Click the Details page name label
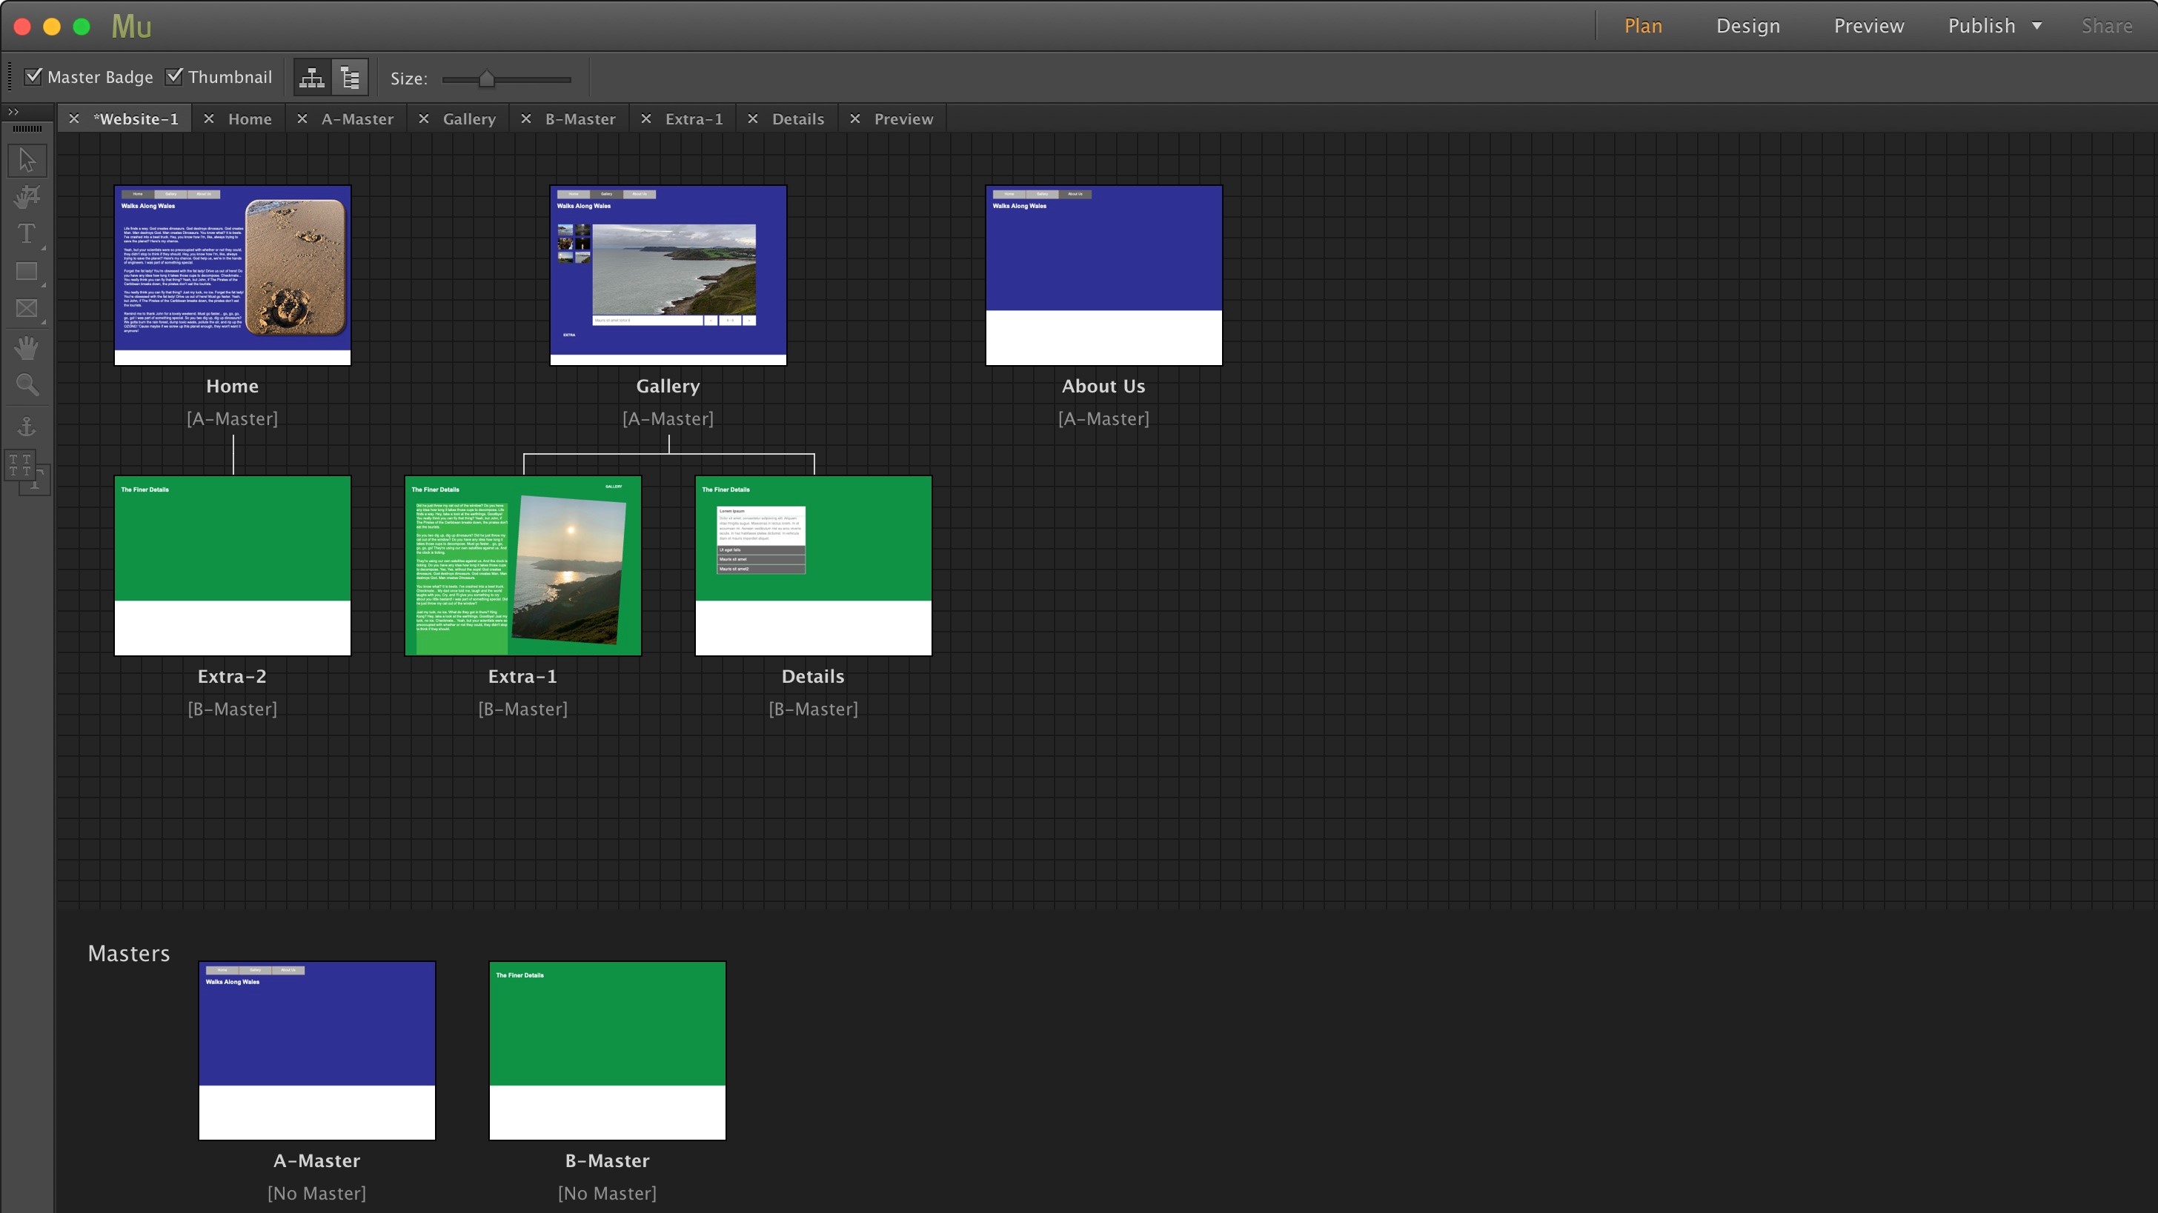 (x=813, y=676)
